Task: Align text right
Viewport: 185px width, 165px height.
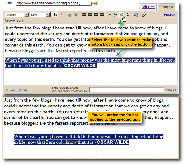Action: click(x=96, y=15)
